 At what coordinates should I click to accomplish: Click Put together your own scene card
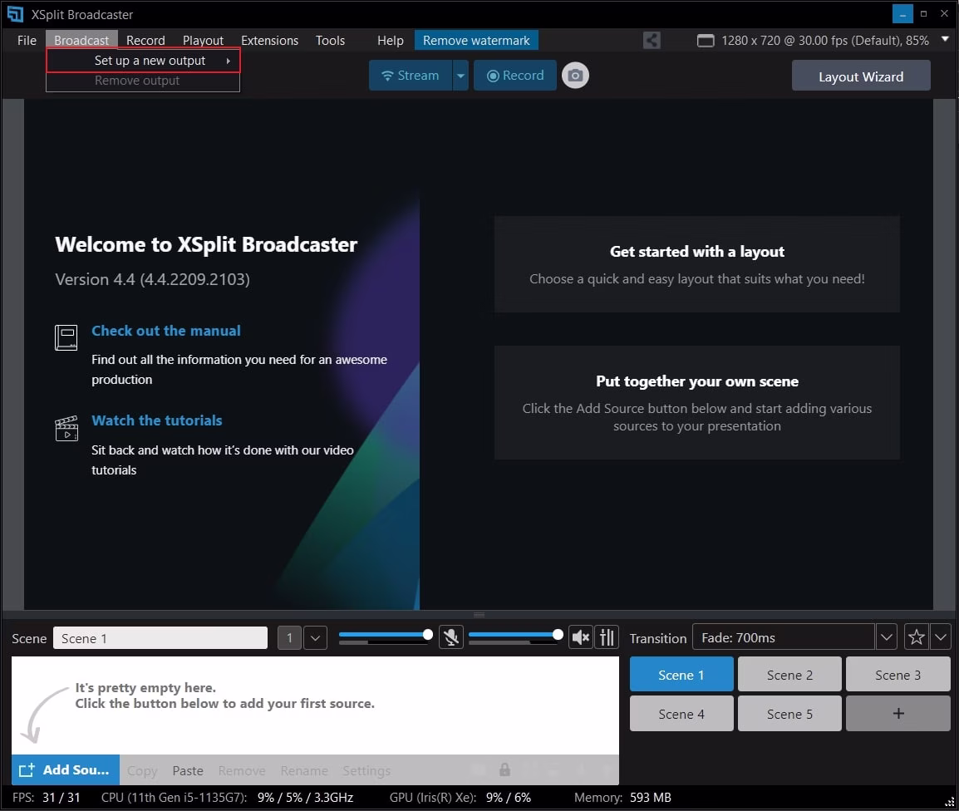pyautogui.click(x=696, y=402)
